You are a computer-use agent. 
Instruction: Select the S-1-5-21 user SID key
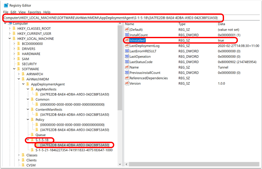tap(74, 150)
